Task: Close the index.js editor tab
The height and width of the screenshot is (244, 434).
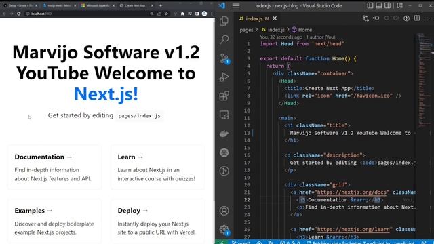Action: 275,18
